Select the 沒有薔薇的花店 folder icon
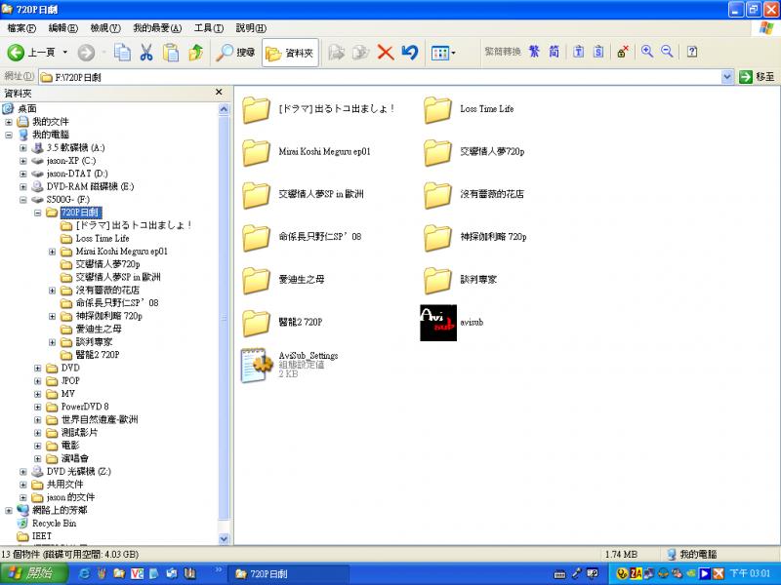The height and width of the screenshot is (585, 781). coord(437,195)
